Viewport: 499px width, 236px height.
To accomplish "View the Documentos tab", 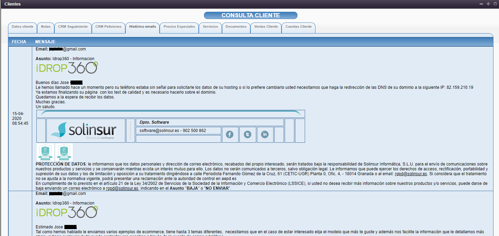I will coord(236,28).
